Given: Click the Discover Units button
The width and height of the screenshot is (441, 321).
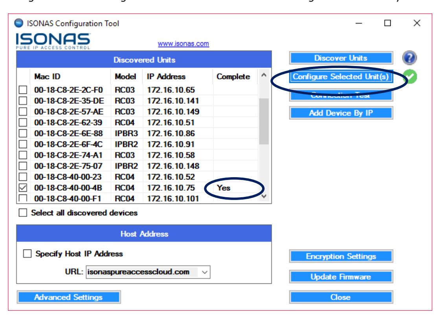Looking at the screenshot, I should coord(341,58).
